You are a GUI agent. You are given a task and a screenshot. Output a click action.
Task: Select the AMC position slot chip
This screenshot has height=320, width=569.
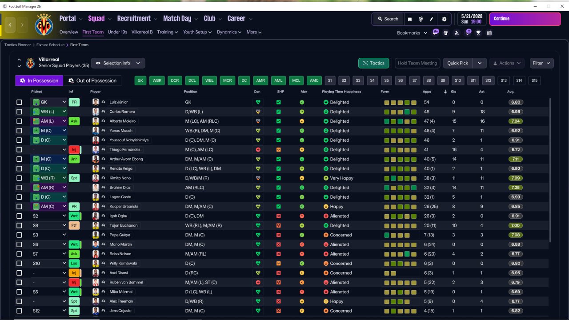[x=314, y=80]
